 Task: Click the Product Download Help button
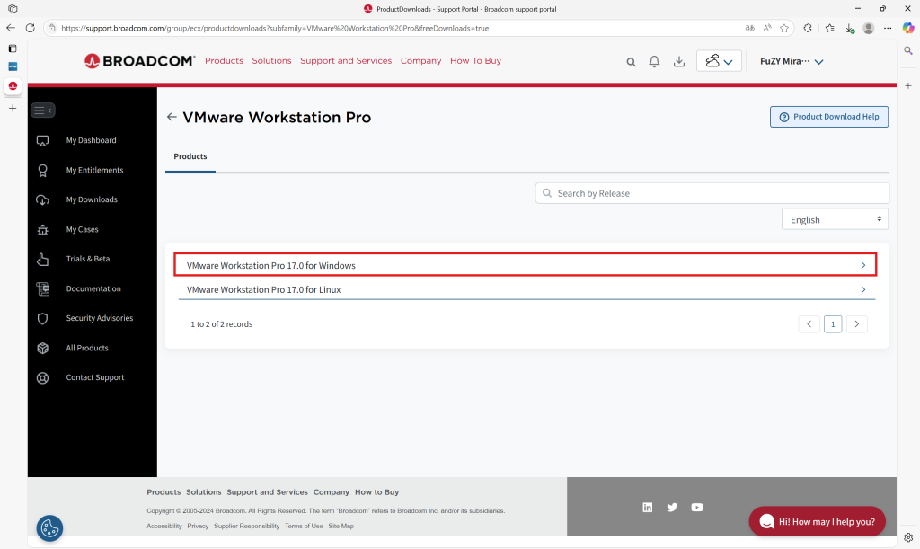(829, 117)
